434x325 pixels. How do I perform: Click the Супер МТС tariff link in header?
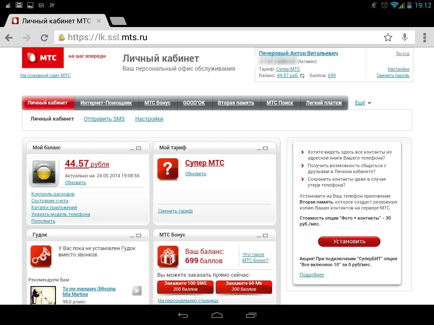(x=288, y=69)
